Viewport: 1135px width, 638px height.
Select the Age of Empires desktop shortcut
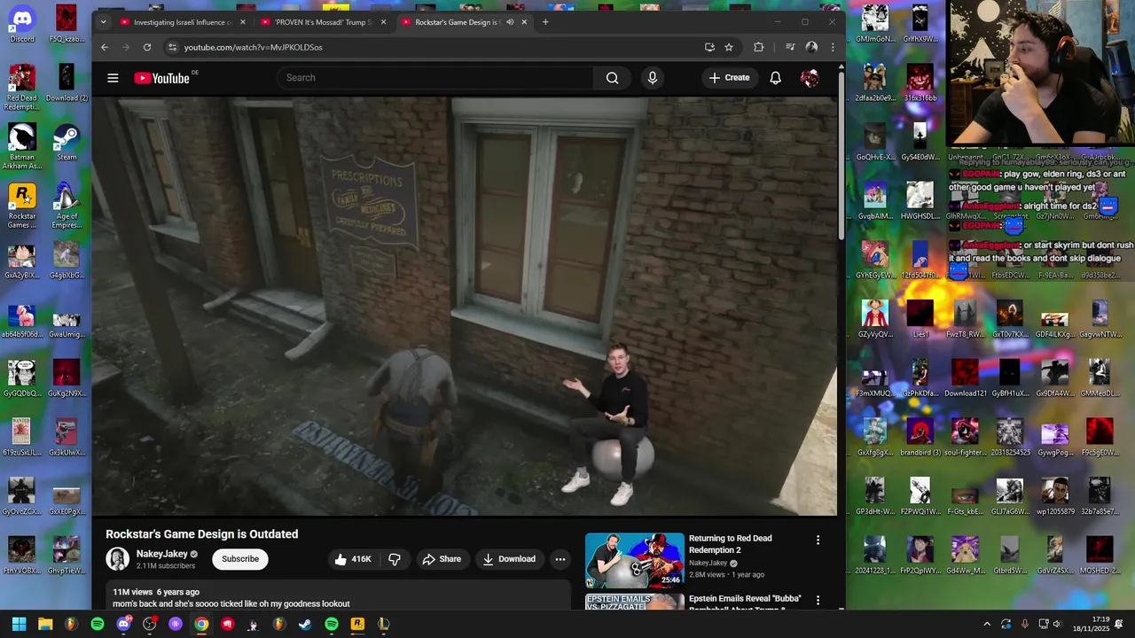[67, 206]
